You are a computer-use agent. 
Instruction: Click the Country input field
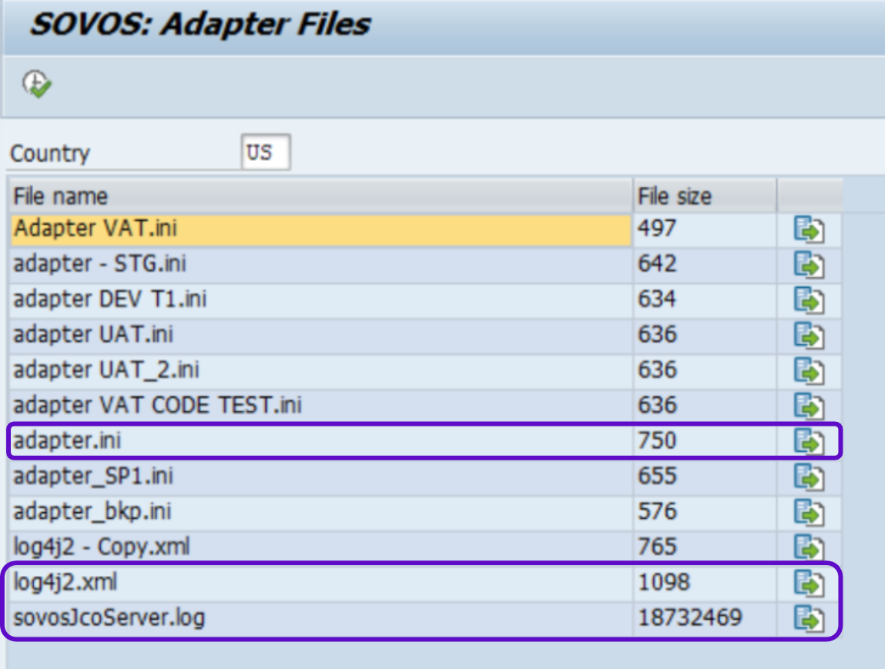[x=265, y=152]
